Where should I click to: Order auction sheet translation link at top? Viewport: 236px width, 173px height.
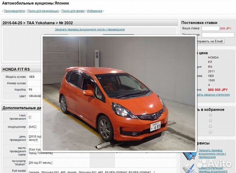(x=90, y=30)
